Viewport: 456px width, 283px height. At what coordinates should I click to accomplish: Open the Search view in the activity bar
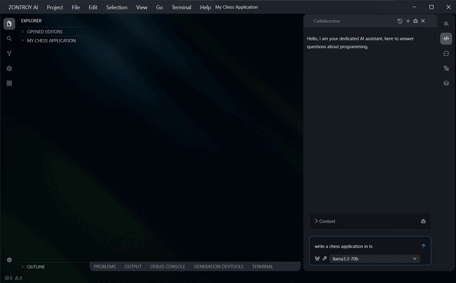[9, 38]
